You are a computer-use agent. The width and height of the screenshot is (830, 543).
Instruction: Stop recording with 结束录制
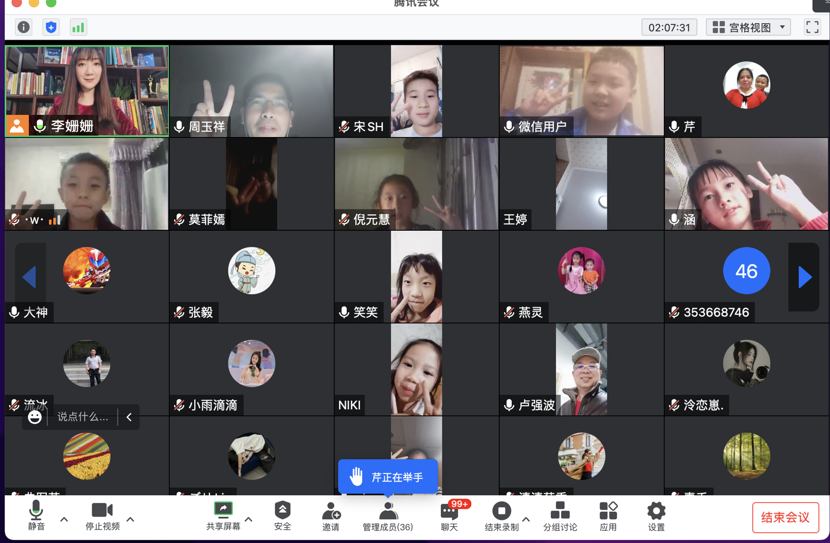(502, 516)
